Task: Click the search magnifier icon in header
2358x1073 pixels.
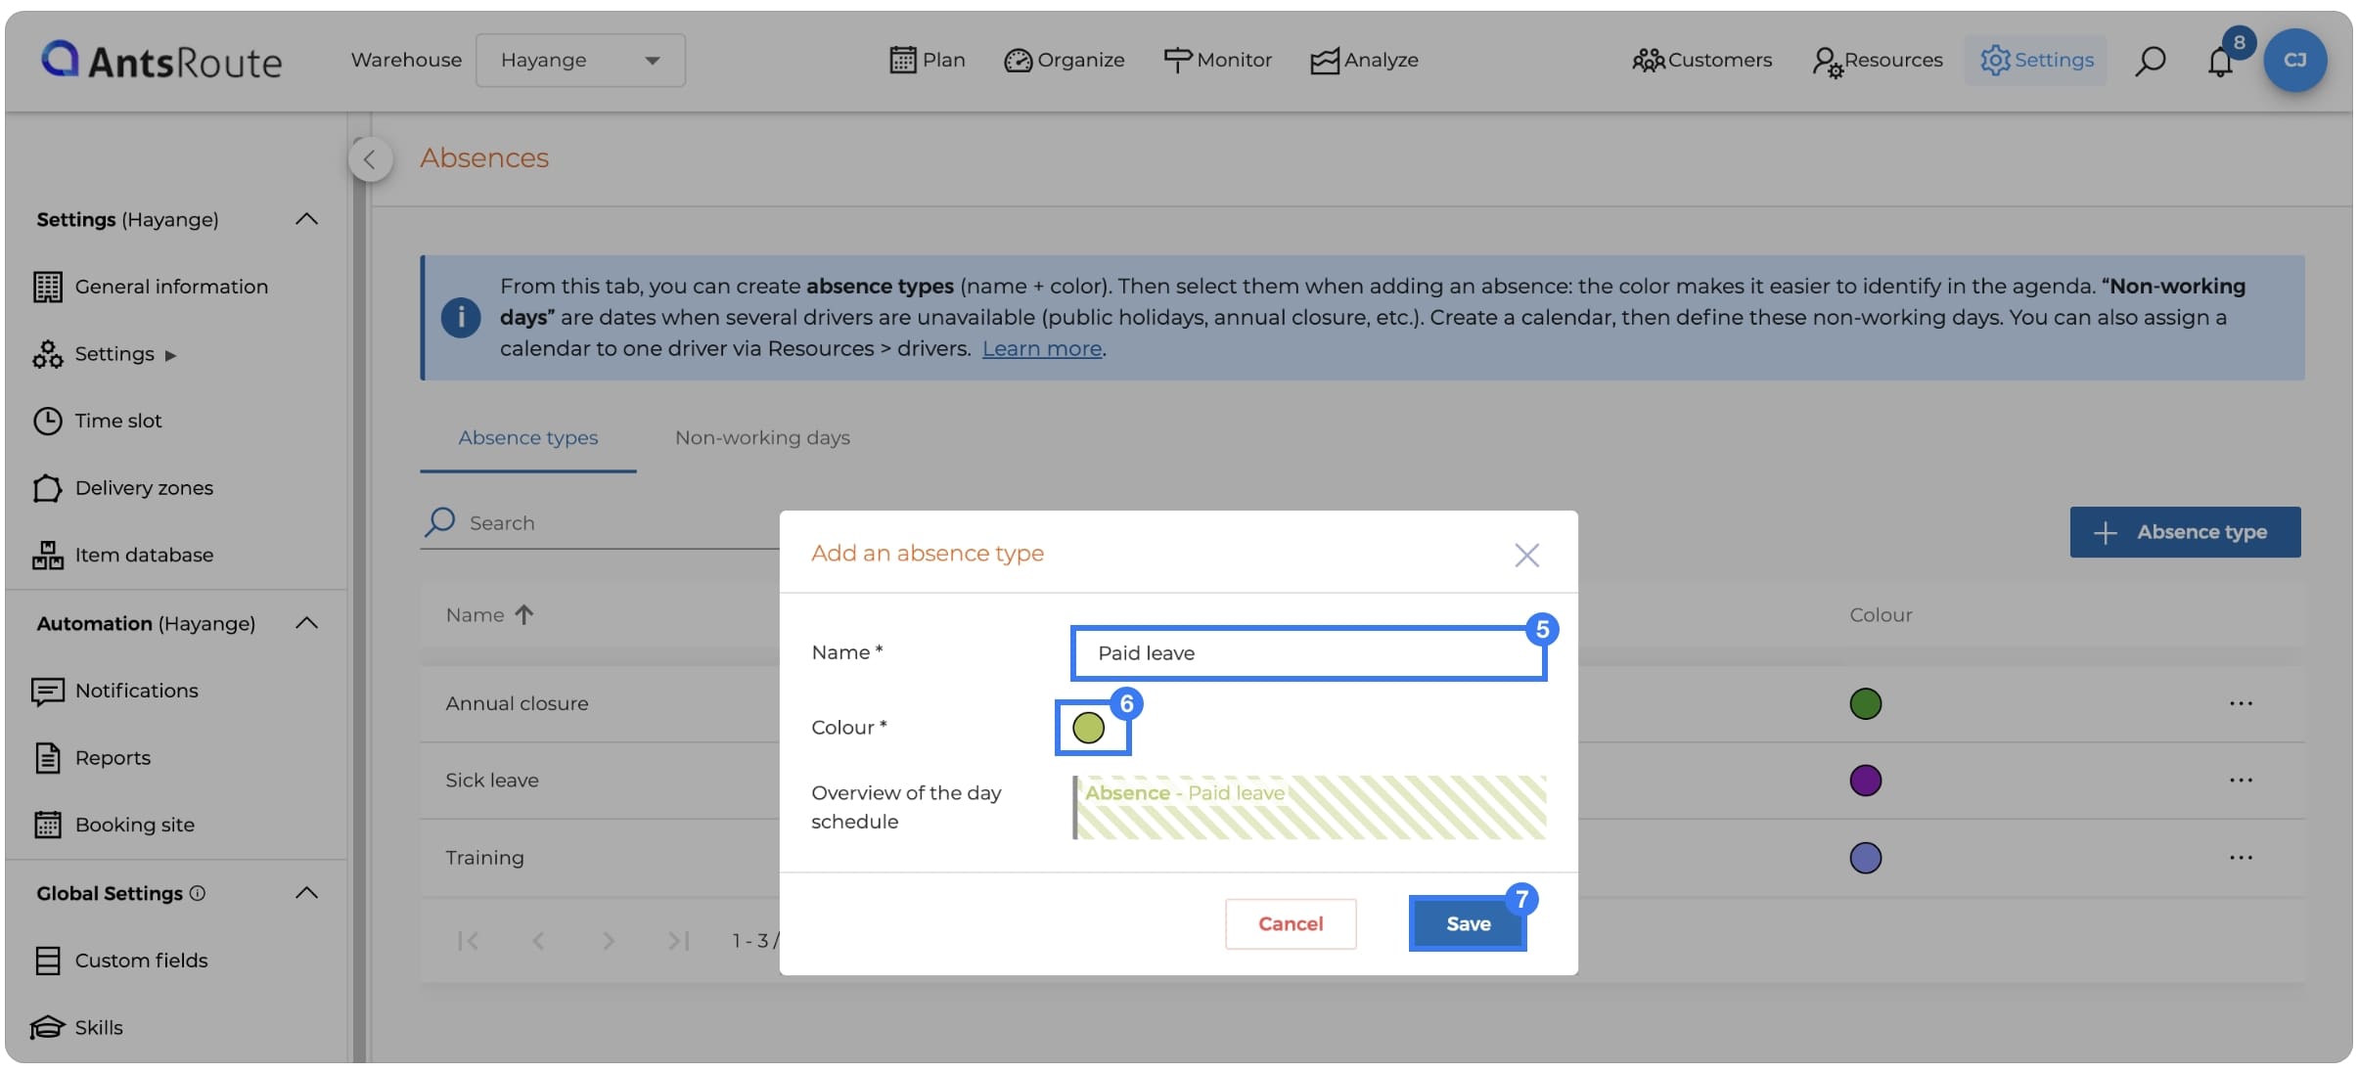Action: (x=2150, y=61)
